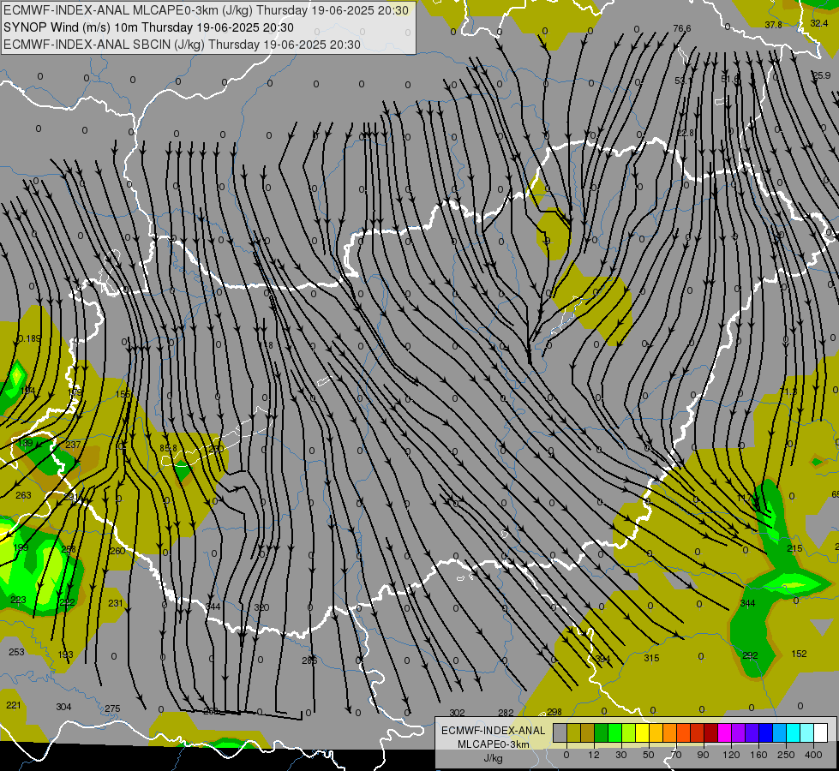Click the white swatch at the legend end

820,732
